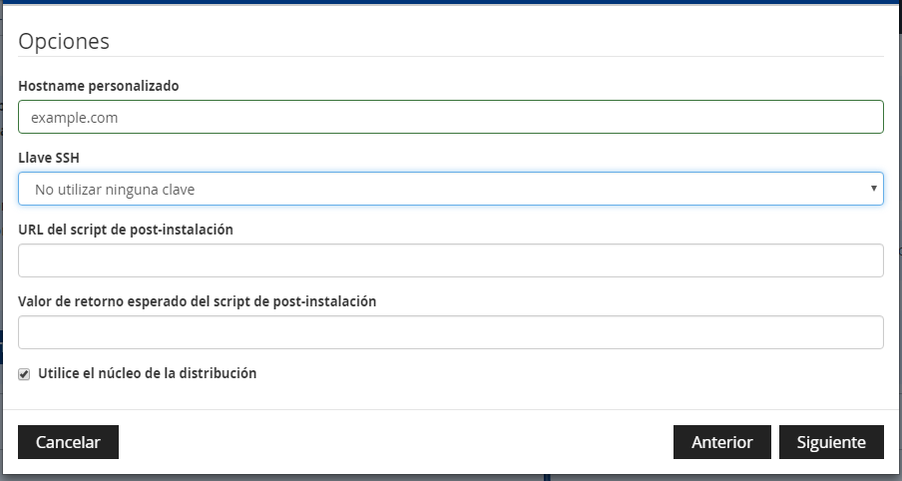The height and width of the screenshot is (481, 902).
Task: Click the 'Opciones' dialog heading
Action: (x=64, y=42)
